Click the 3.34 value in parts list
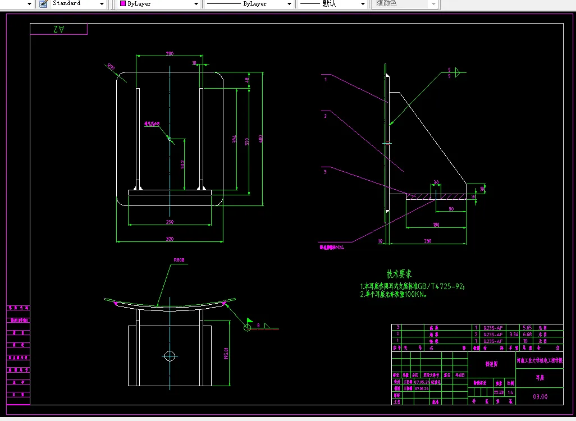Viewport: 576px width, 421px height. pos(514,335)
